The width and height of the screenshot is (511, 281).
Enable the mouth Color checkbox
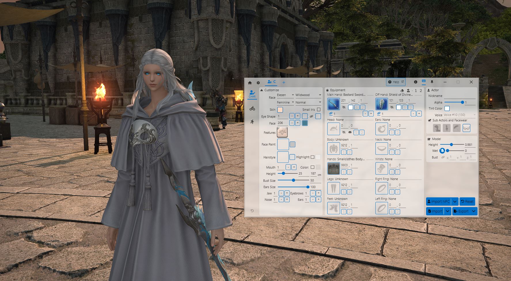(312, 167)
